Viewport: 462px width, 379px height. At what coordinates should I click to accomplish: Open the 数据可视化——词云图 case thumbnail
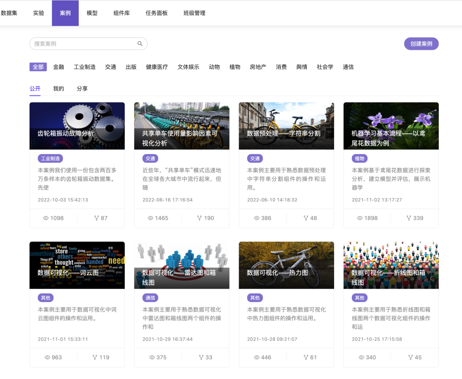coord(77,265)
